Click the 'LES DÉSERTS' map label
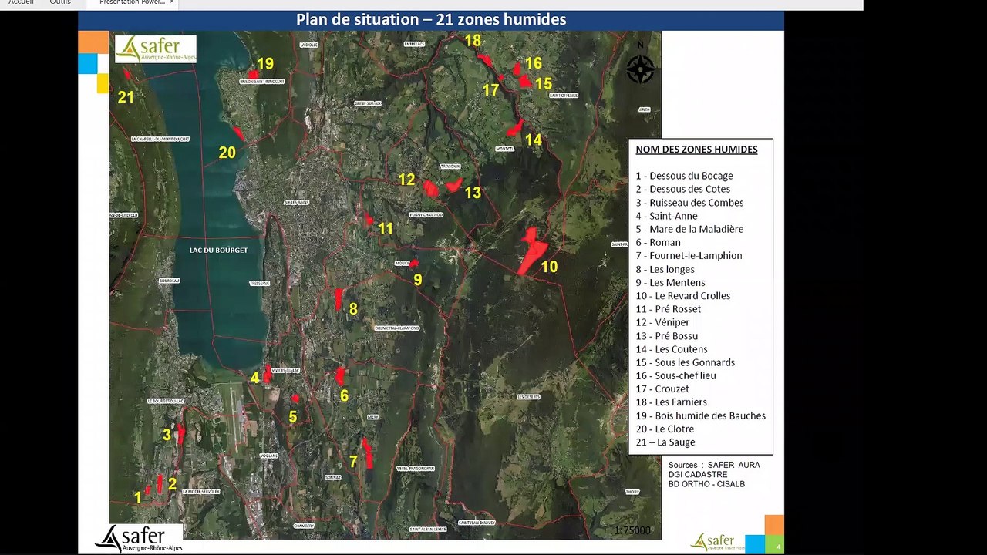Viewport: 987px width, 555px height. click(528, 396)
